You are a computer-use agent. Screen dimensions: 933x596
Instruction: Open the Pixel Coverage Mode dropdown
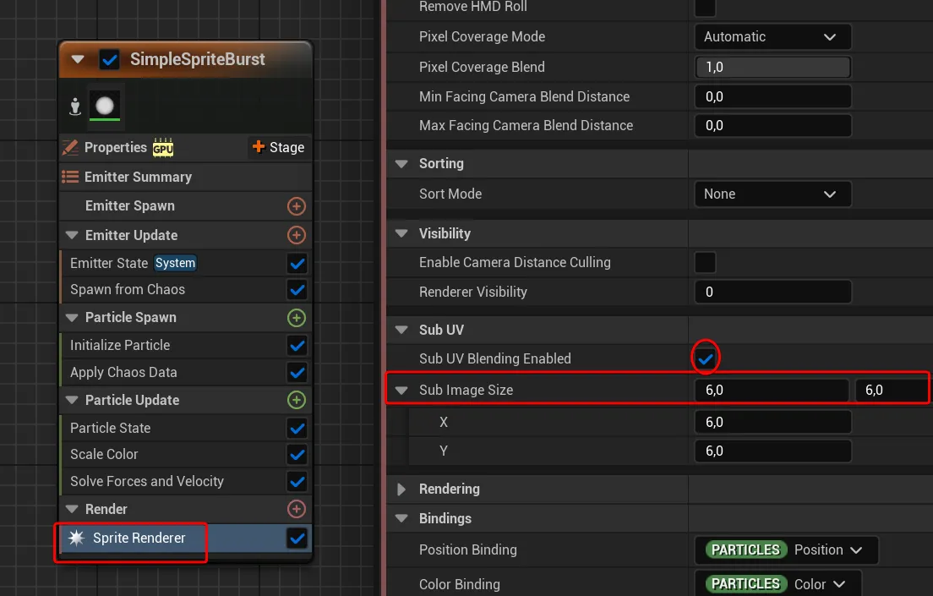772,37
